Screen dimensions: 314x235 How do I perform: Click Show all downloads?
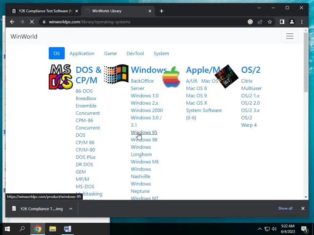point(285,208)
